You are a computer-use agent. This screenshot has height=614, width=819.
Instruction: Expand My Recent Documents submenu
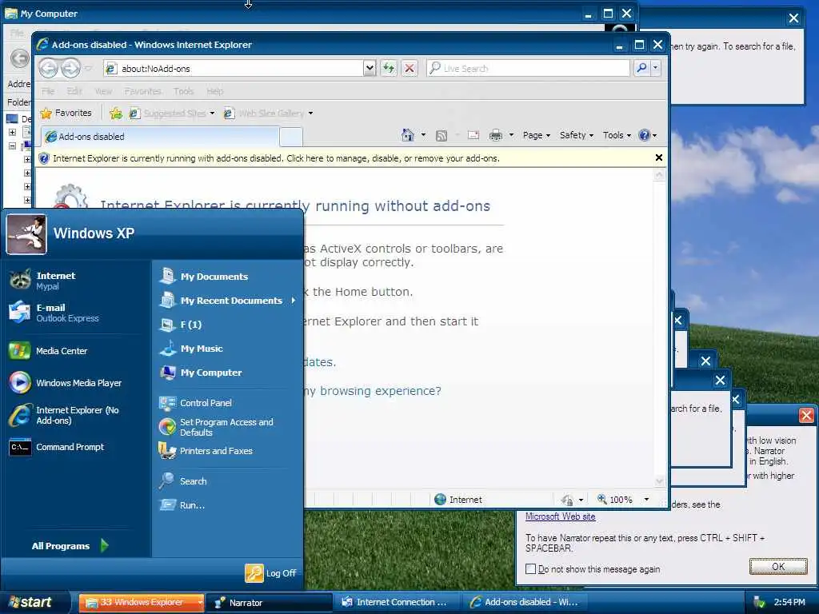point(228,301)
